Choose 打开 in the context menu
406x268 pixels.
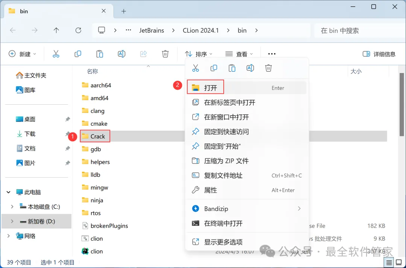click(x=247, y=88)
